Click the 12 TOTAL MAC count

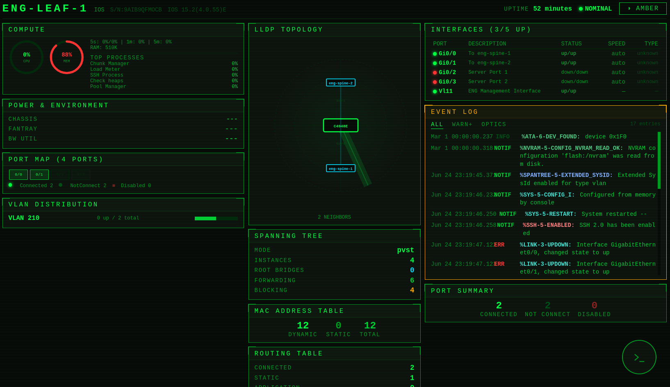click(370, 329)
